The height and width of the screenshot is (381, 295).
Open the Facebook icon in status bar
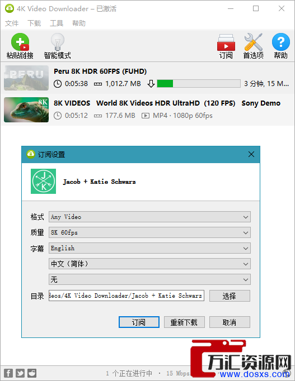click(8, 373)
